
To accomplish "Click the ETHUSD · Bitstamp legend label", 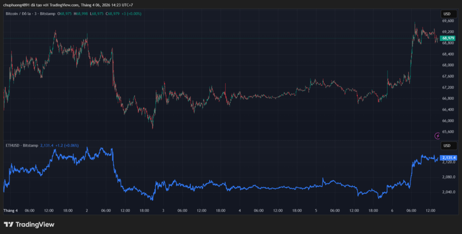I will (x=20, y=145).
